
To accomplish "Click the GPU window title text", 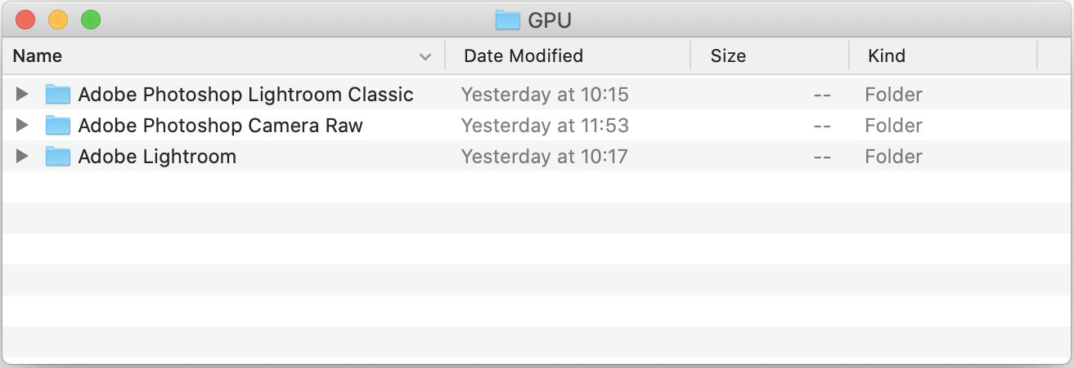I will (550, 20).
